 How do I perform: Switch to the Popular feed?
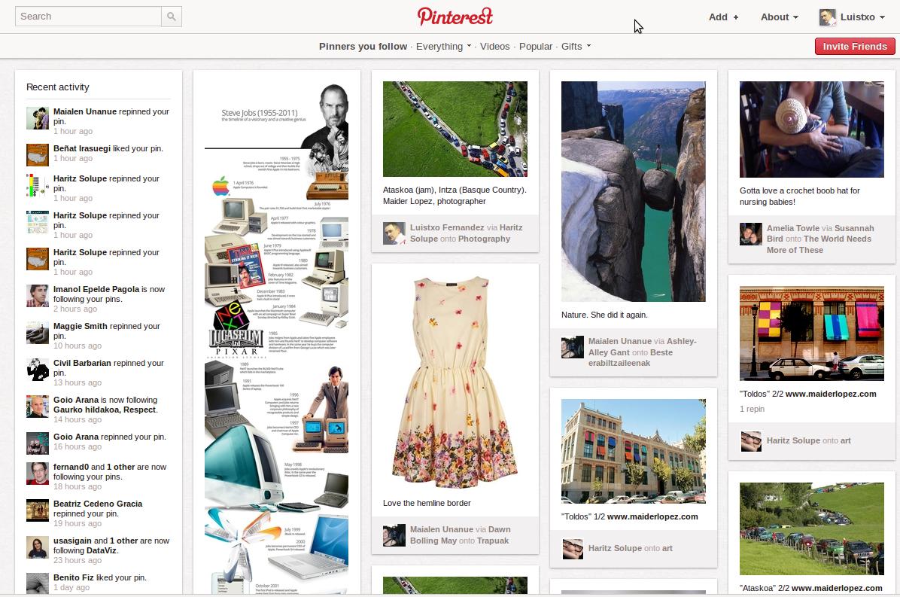point(535,47)
